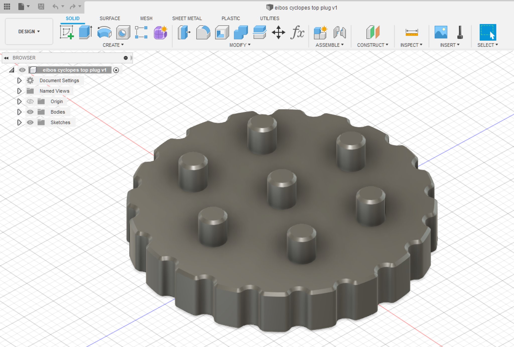Select the Fillet tool

(203, 32)
